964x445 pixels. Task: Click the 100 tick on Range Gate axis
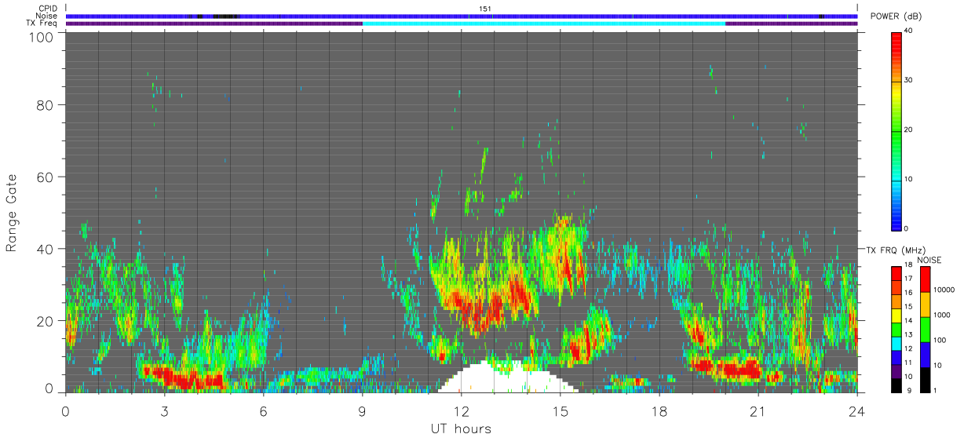tap(40, 37)
